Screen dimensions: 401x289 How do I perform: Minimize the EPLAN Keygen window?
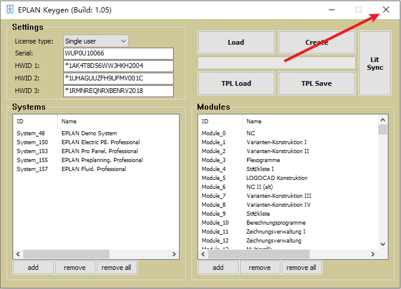332,10
